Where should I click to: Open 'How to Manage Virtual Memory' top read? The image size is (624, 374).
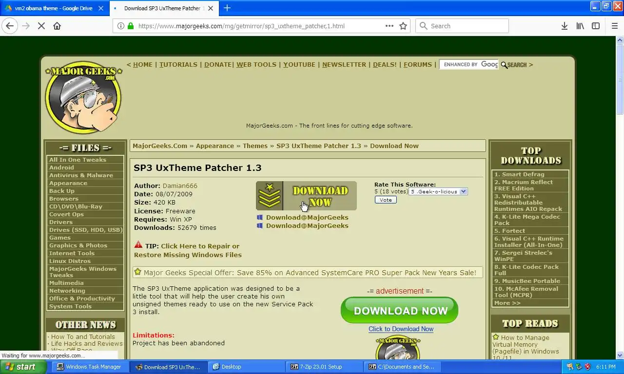[526, 348]
